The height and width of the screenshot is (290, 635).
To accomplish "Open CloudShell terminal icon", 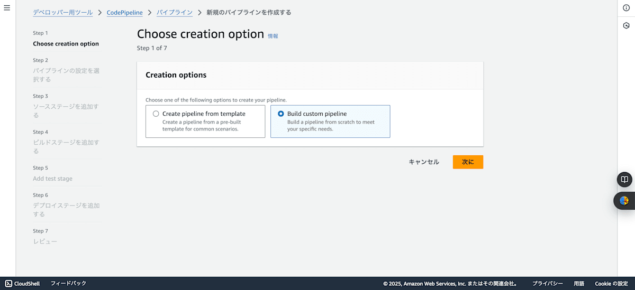I will click(9, 284).
